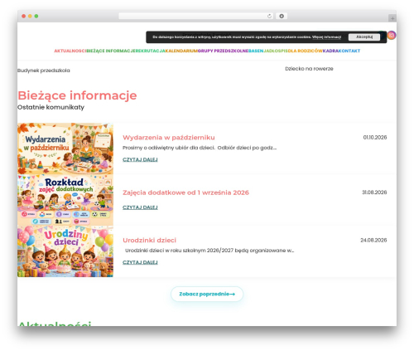This screenshot has height=351, width=414.
Task: Click the date 31.08.2026
Action: pyautogui.click(x=374, y=193)
